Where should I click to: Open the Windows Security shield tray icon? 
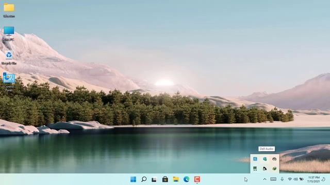[265, 159]
